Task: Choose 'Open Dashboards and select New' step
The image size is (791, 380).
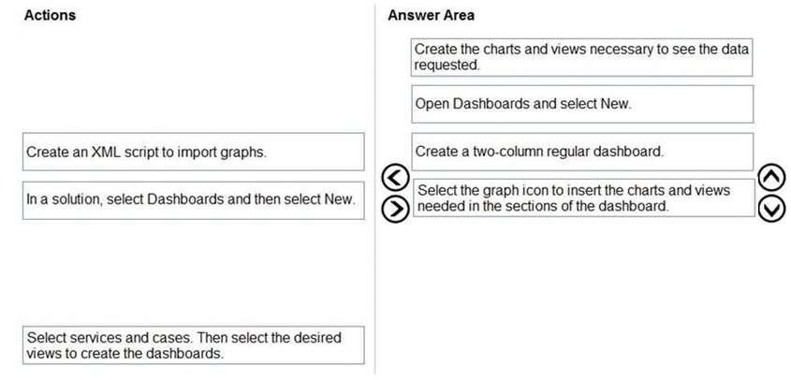Action: point(582,104)
